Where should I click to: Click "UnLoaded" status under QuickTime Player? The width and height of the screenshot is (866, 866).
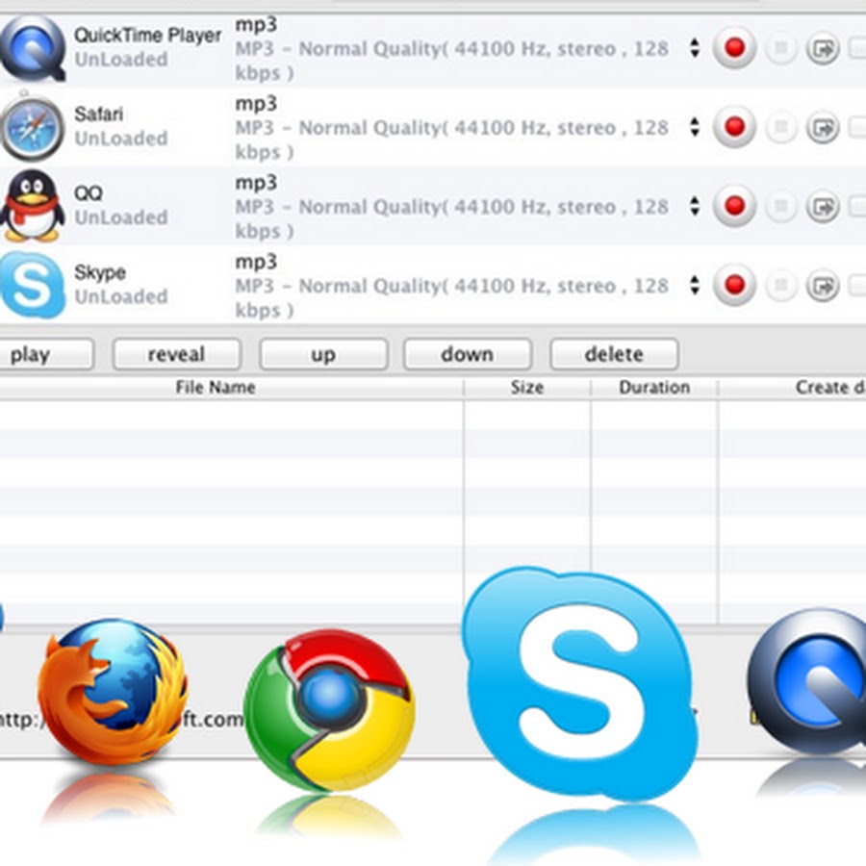pos(121,60)
